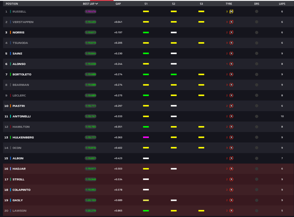Viewport: 294px width, 217px height.
Task: Click Hulkenberg's purple S1 sector bar
Action: (x=146, y=138)
